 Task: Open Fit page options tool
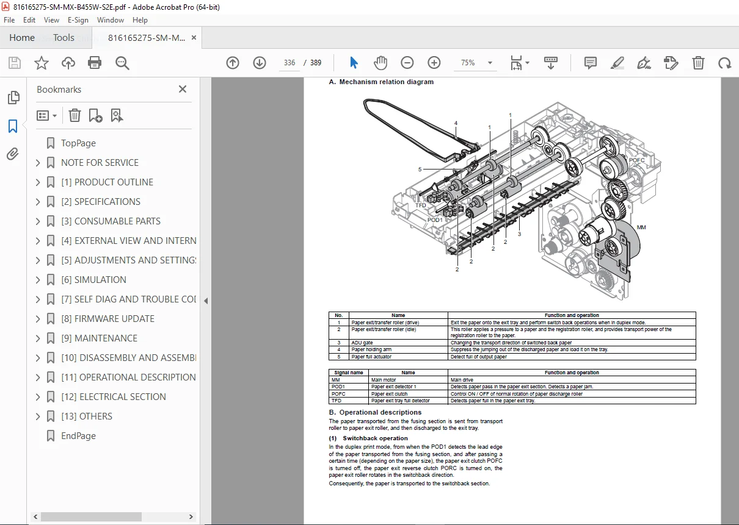pos(520,63)
